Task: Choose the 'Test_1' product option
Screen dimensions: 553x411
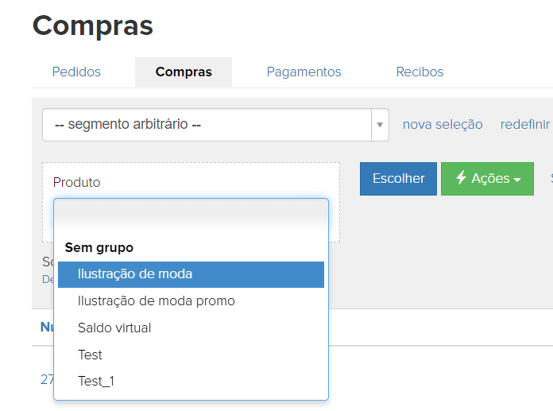Action: point(96,382)
